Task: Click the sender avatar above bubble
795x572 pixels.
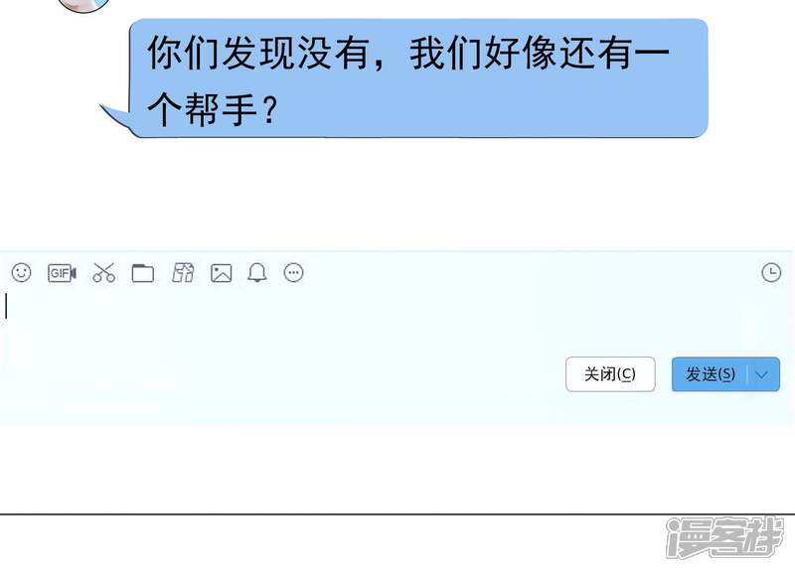Action: (84, 4)
